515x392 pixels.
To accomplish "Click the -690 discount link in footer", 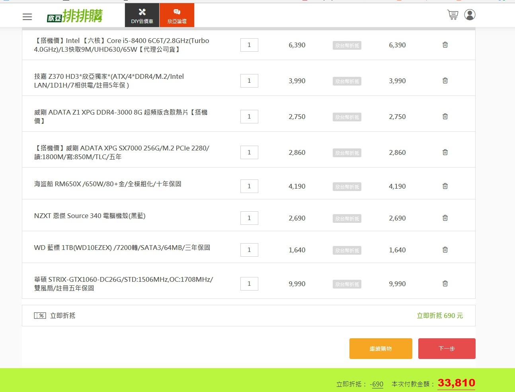I will (376, 384).
